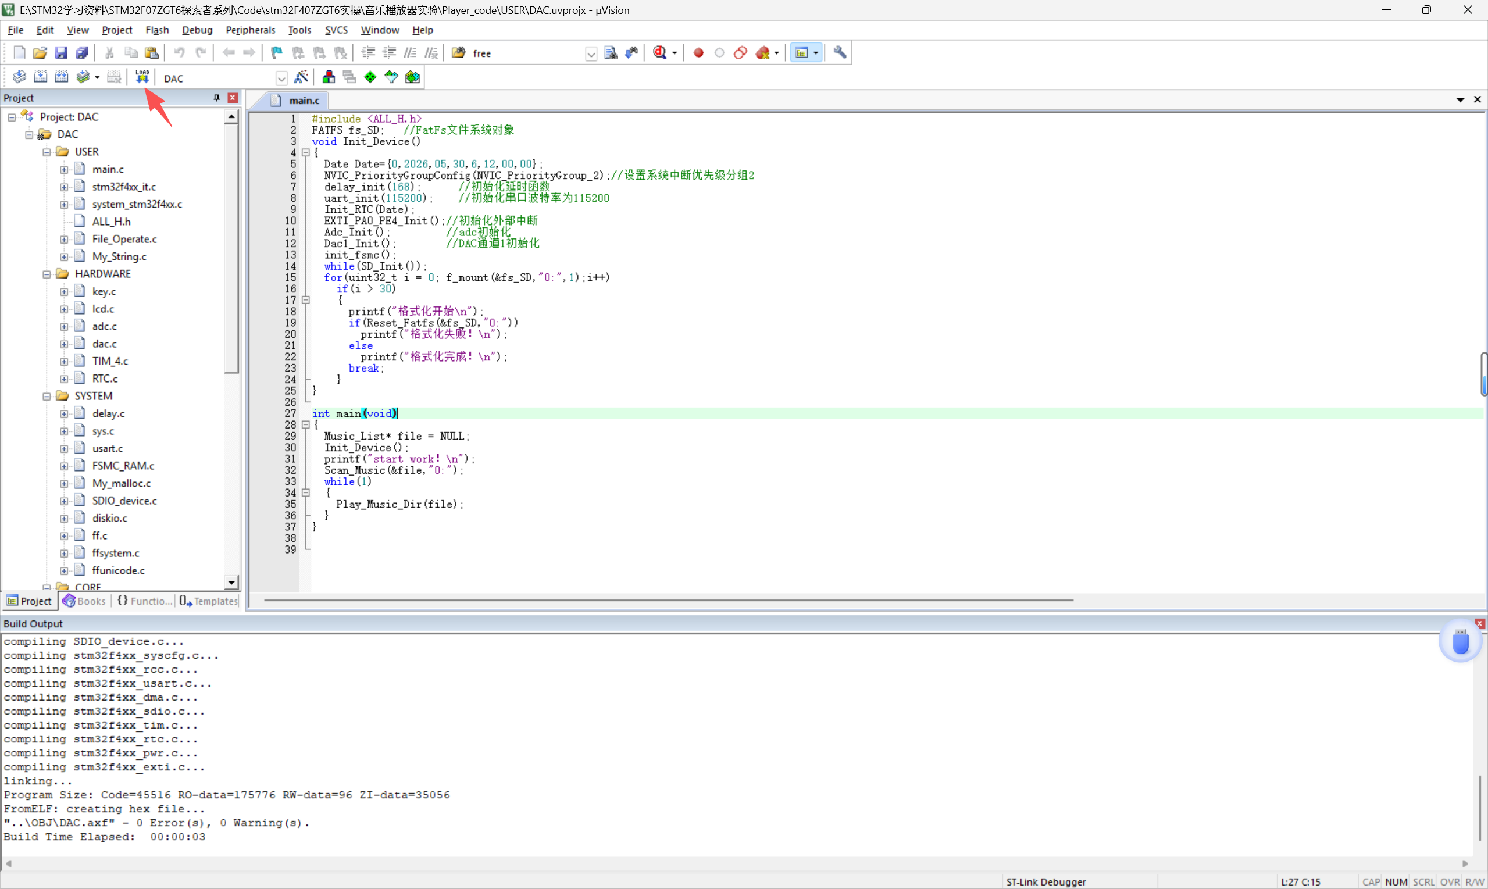Switch to the Functions tab
Image resolution: width=1488 pixels, height=889 pixels.
tap(144, 601)
